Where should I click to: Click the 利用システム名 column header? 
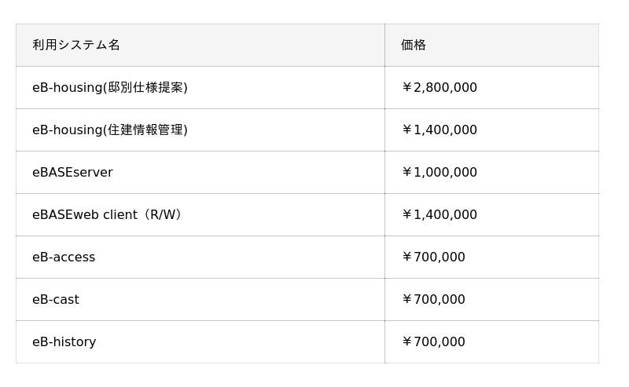pyautogui.click(x=76, y=46)
